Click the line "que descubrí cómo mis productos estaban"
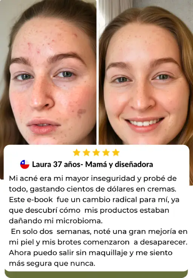This screenshot has width=193, height=278. click(x=89, y=210)
